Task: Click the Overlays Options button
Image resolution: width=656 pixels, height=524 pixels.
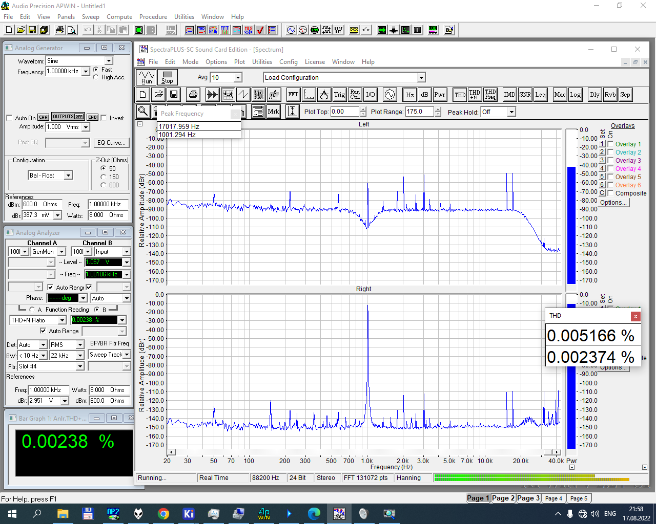Action: coord(613,203)
